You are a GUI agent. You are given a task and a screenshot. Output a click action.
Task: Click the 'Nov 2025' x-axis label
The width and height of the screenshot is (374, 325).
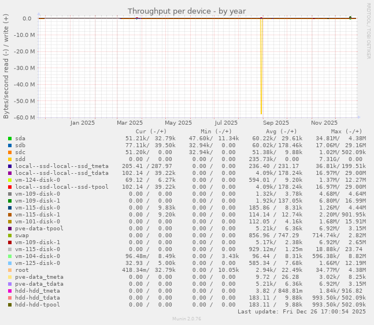(324, 123)
